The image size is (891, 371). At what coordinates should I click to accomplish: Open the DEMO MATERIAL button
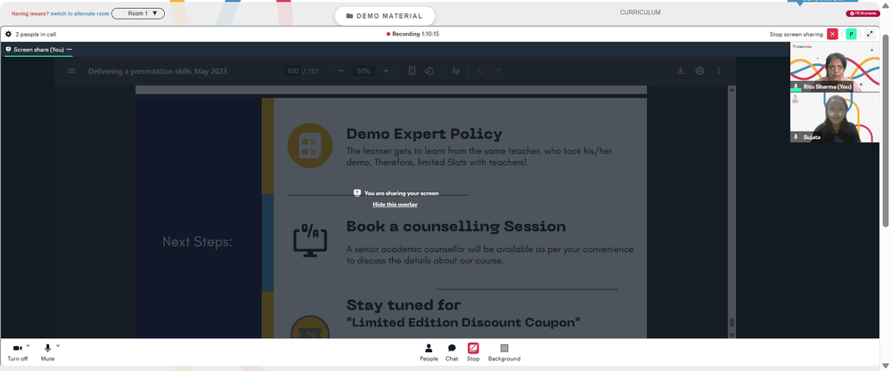click(385, 16)
